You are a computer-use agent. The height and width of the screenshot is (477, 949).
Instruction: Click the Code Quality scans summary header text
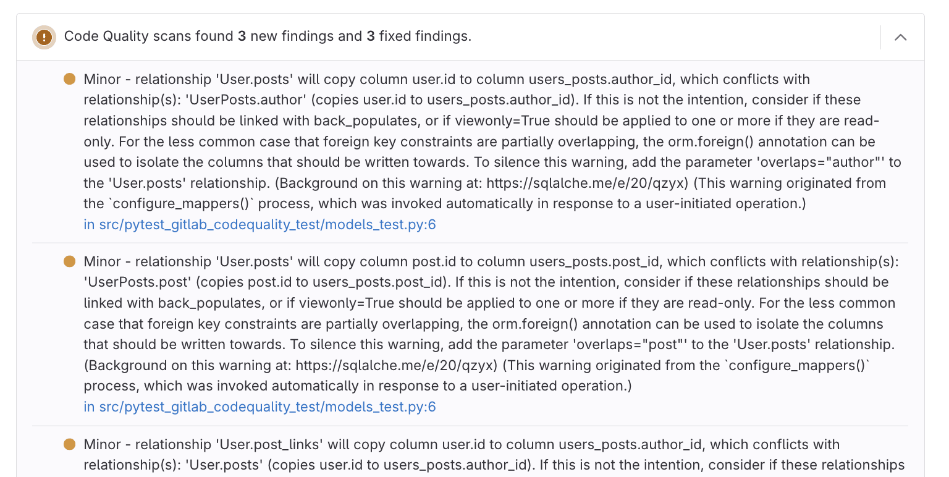266,36
